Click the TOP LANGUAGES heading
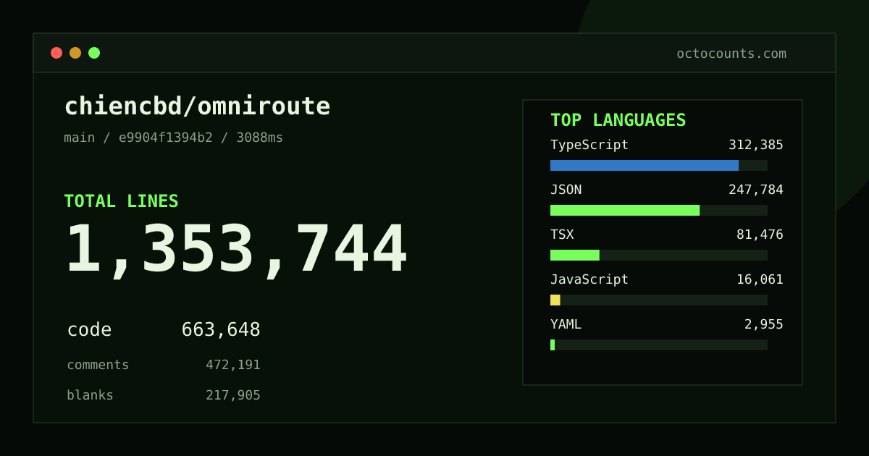Viewport: 869px width, 456px height. point(618,120)
